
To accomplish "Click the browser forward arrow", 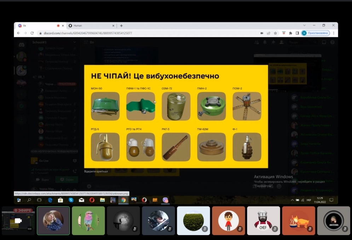I will pos(25,33).
